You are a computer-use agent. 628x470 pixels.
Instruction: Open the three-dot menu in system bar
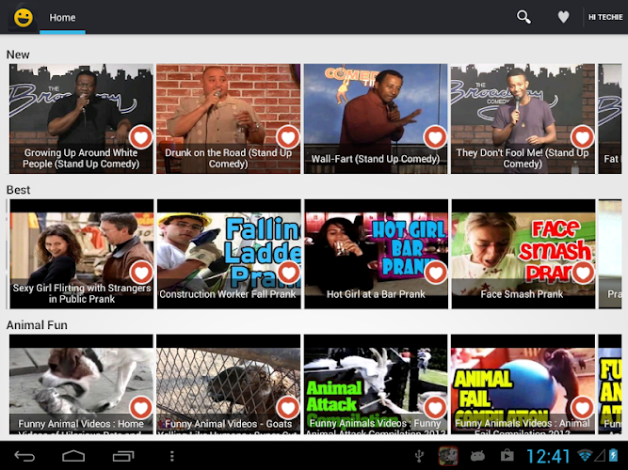[x=171, y=457]
